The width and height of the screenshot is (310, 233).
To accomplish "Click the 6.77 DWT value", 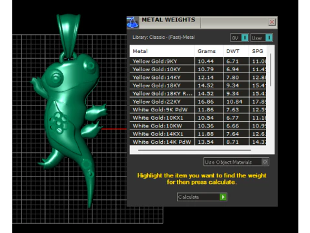I will 232,118.
